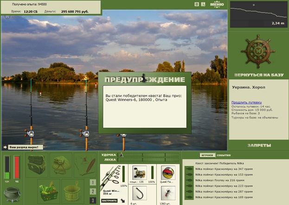Switch to rod slot 1

93,183
